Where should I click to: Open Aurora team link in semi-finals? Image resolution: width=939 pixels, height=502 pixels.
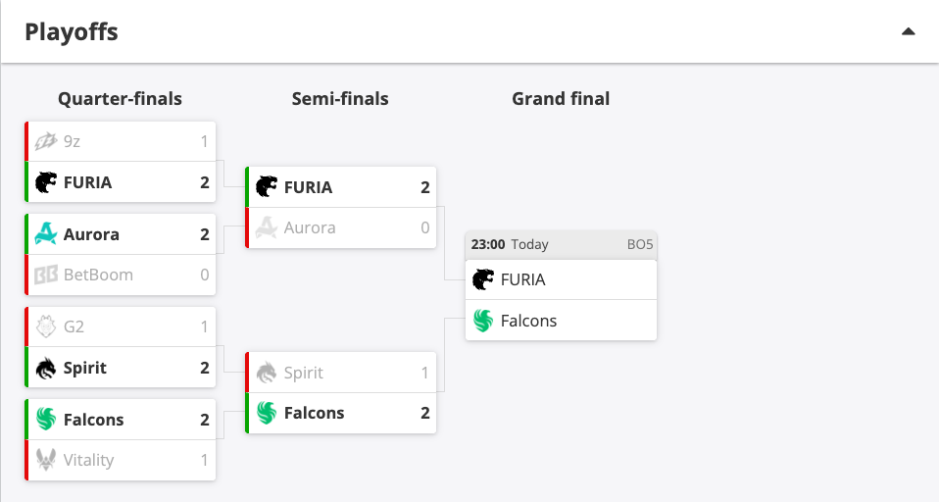(x=310, y=228)
